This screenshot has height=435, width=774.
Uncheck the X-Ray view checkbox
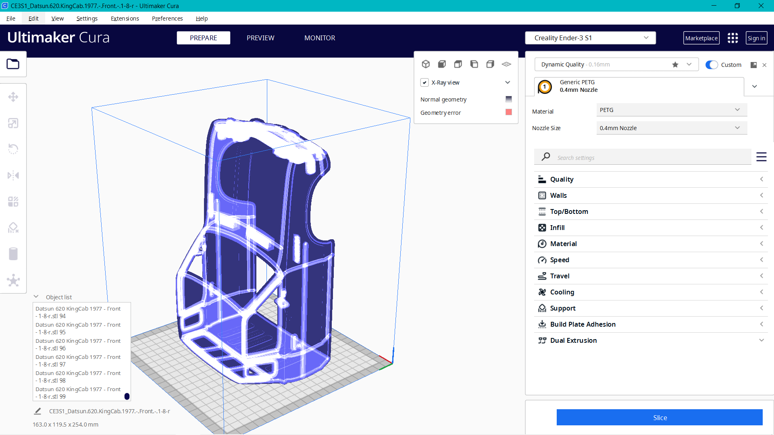(x=424, y=82)
